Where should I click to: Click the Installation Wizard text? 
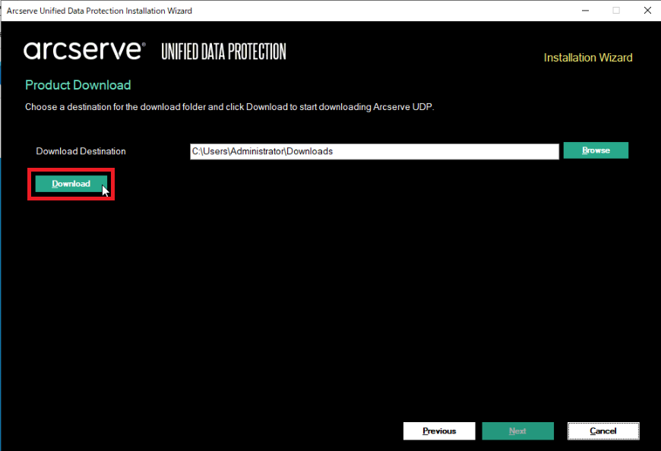coord(588,58)
